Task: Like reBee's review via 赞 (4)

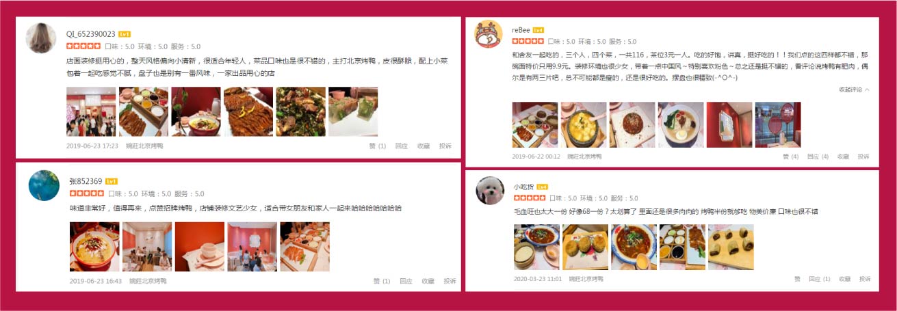Action: (x=790, y=157)
